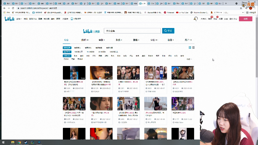Viewport: 258px width, 145px height.
Task: Open 消息 messages with red badge
Action: (x=210, y=19)
